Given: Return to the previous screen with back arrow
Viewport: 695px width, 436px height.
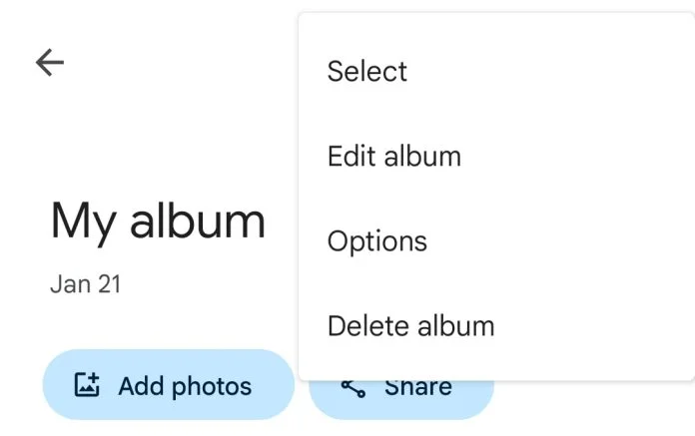Looking at the screenshot, I should click(50, 63).
